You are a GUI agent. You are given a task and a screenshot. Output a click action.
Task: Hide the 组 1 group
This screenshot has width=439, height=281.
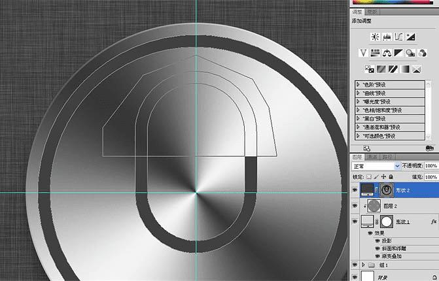coord(355,265)
